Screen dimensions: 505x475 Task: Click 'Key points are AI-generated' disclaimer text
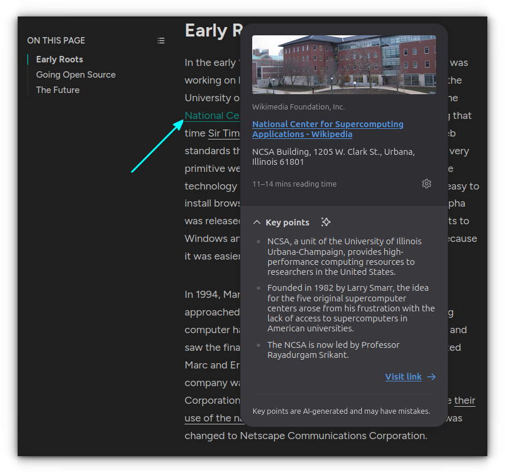(x=341, y=411)
